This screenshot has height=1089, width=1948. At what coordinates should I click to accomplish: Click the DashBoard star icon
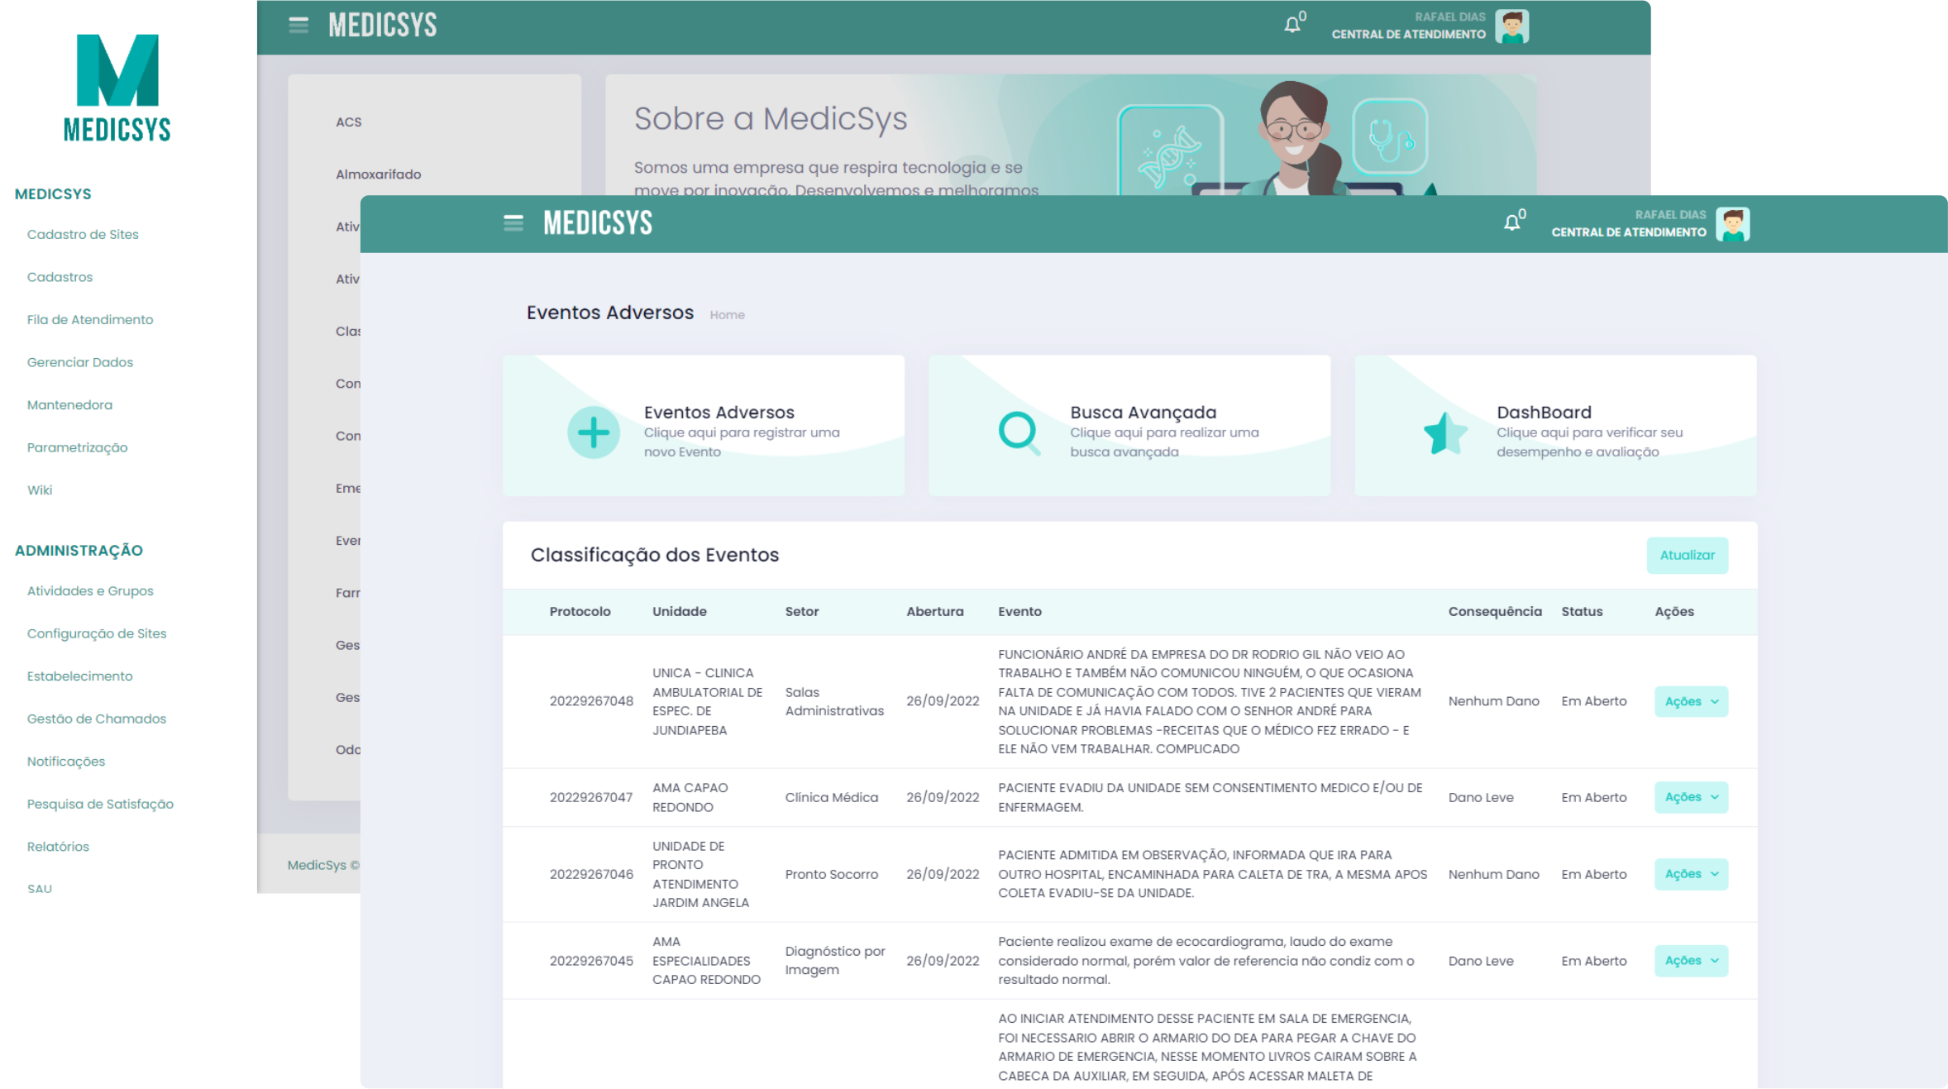click(1444, 432)
